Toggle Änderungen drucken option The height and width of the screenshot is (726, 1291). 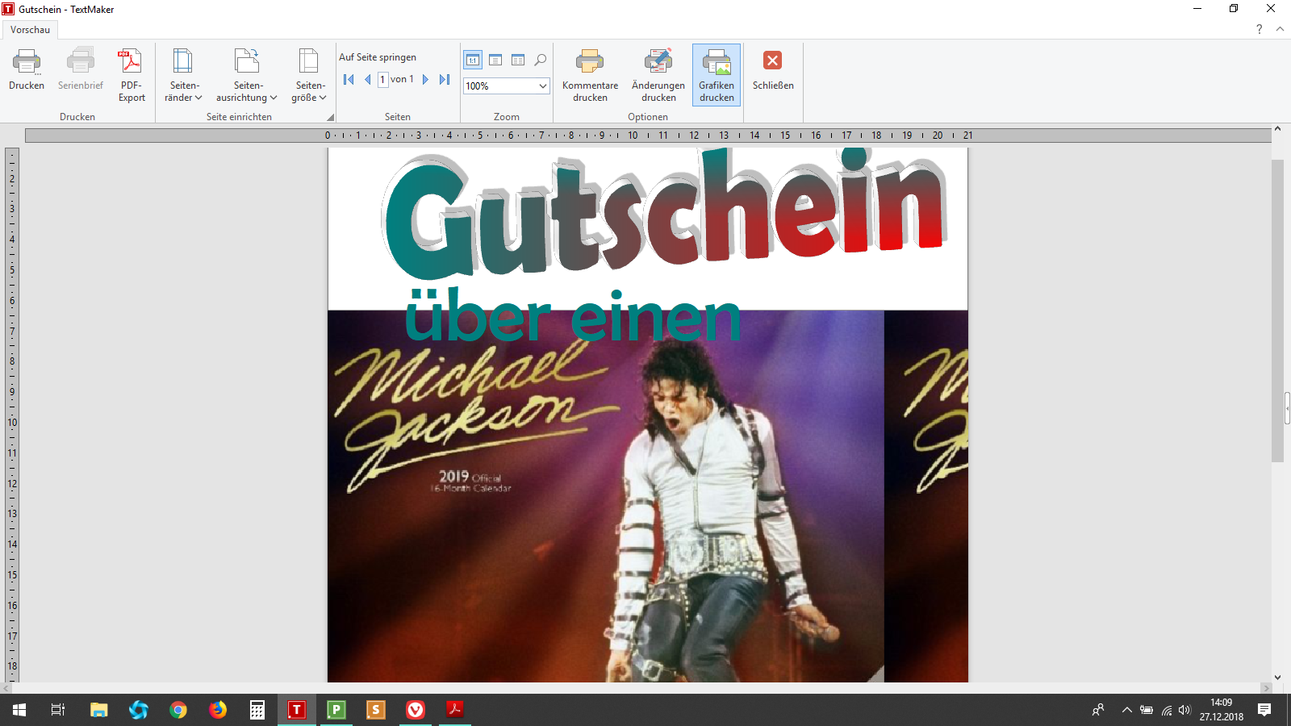pyautogui.click(x=658, y=75)
